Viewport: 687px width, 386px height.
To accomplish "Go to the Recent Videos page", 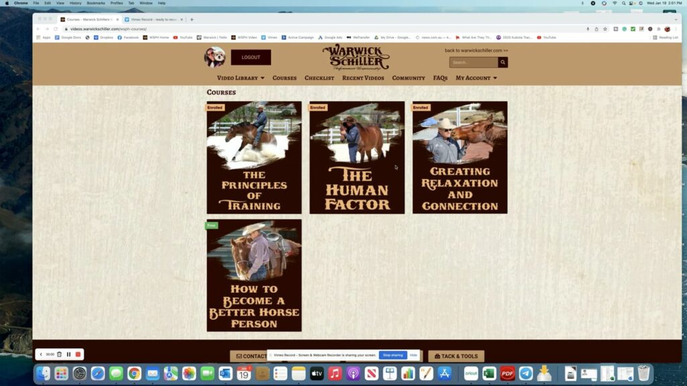I will [x=363, y=78].
